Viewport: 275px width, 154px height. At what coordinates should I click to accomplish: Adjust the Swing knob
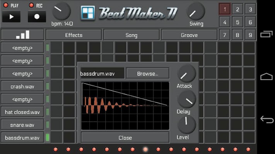[196, 11]
